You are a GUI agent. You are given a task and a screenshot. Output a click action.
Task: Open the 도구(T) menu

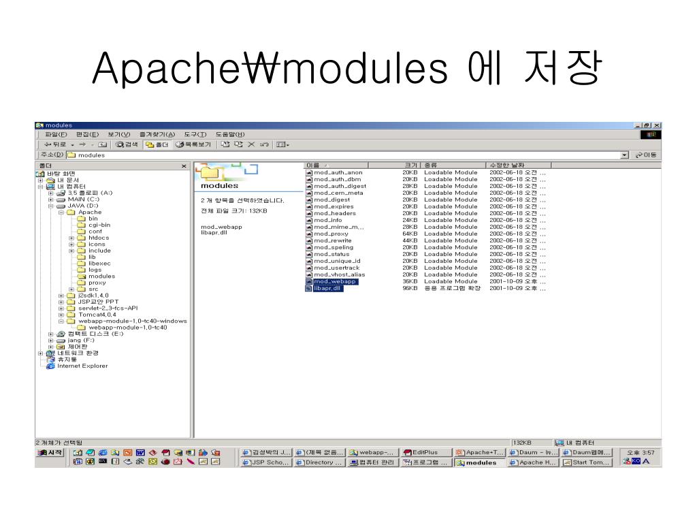(195, 134)
